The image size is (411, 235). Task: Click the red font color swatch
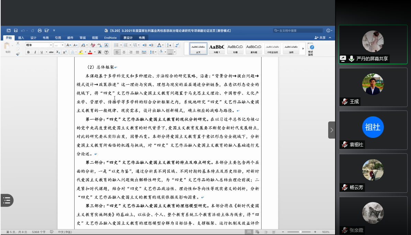click(90, 52)
